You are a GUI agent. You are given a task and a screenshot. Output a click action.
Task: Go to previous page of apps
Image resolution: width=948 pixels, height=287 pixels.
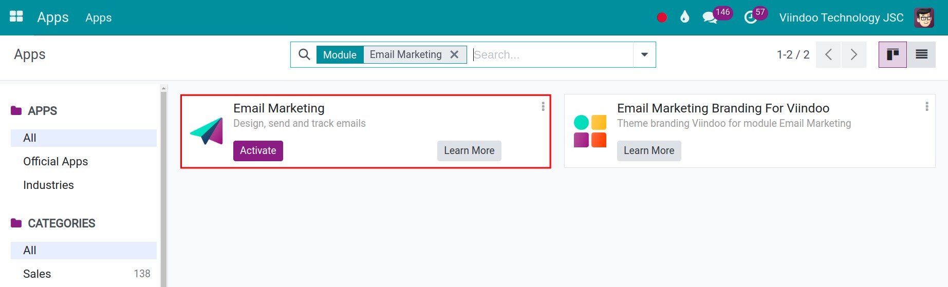[828, 54]
